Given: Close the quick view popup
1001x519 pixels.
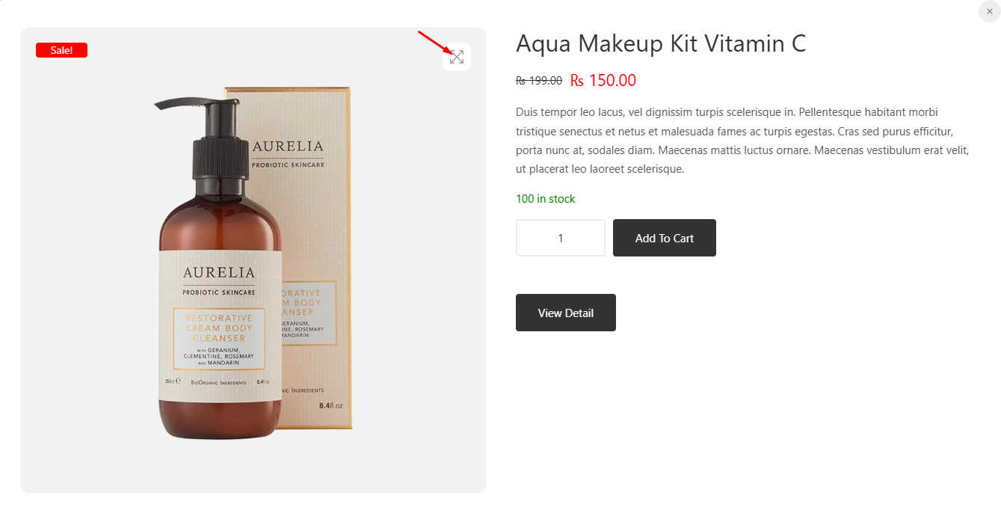Looking at the screenshot, I should click(x=989, y=11).
